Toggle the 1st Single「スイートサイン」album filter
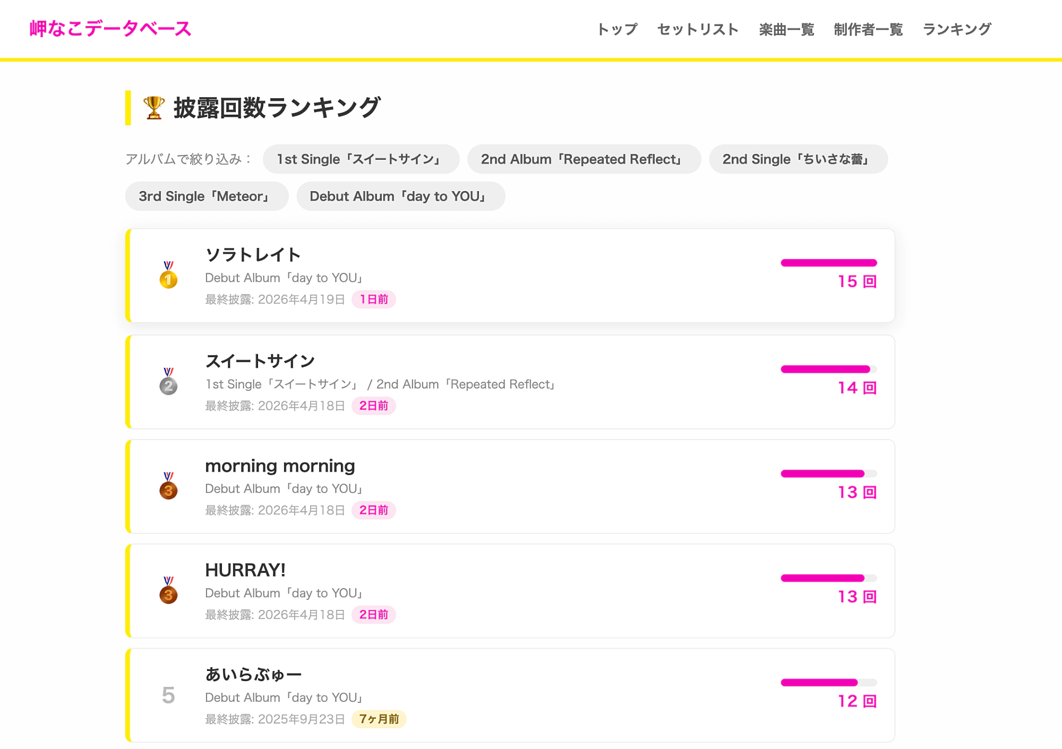1062x749 pixels. click(x=361, y=159)
